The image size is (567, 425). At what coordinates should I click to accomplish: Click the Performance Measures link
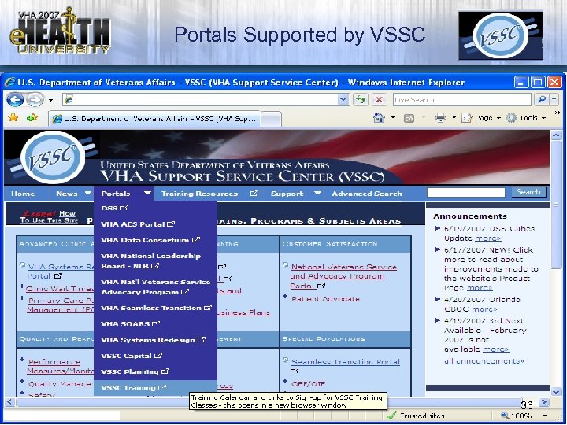pyautogui.click(x=60, y=366)
